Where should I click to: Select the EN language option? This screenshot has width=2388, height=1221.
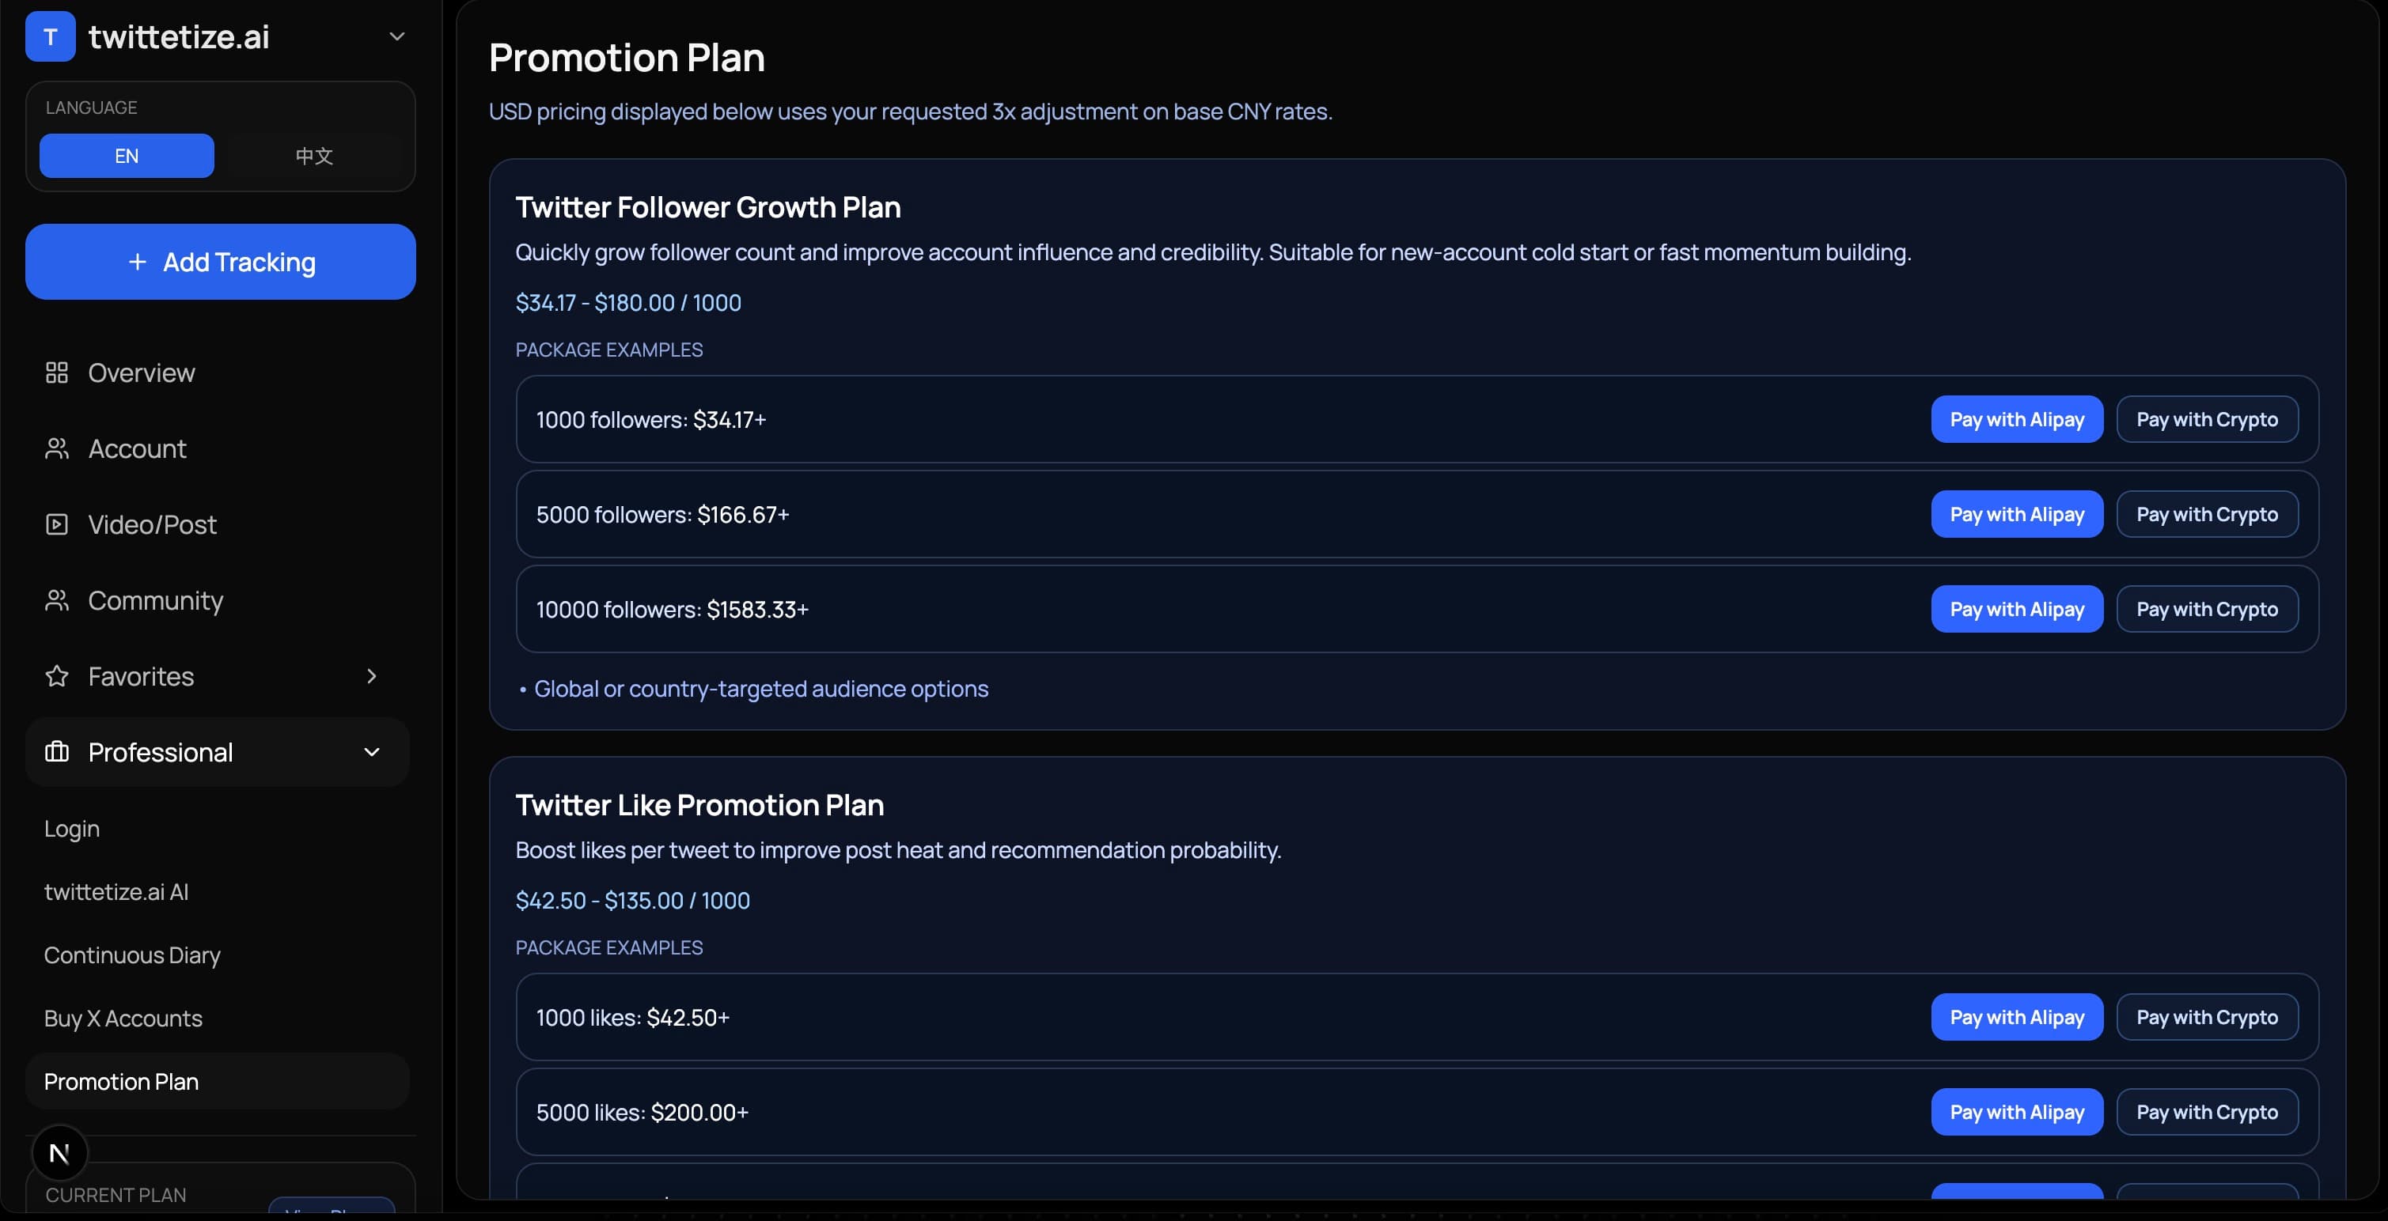[126, 156]
